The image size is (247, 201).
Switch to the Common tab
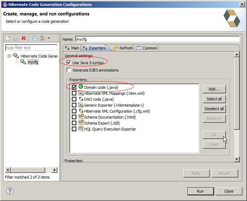147,48
